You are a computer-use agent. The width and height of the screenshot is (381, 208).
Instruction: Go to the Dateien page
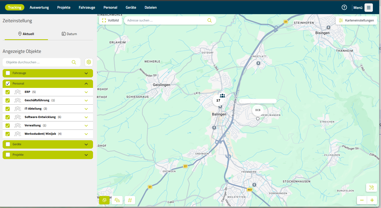pyautogui.click(x=151, y=7)
